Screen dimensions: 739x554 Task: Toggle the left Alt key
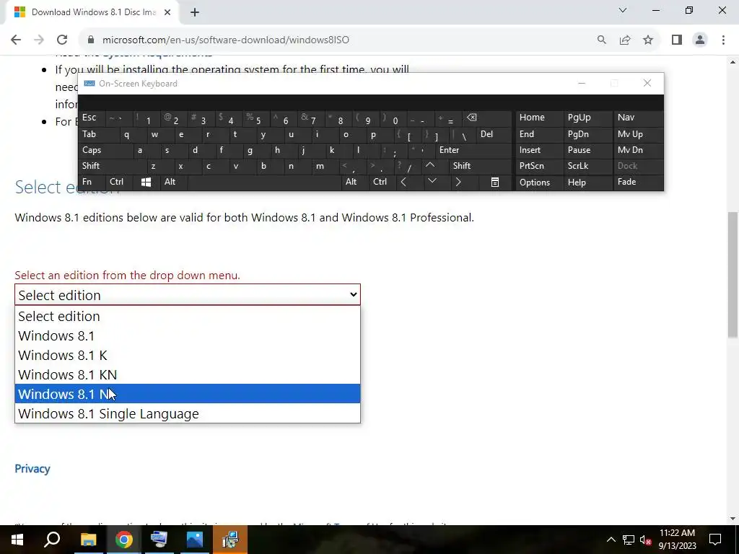click(x=173, y=182)
